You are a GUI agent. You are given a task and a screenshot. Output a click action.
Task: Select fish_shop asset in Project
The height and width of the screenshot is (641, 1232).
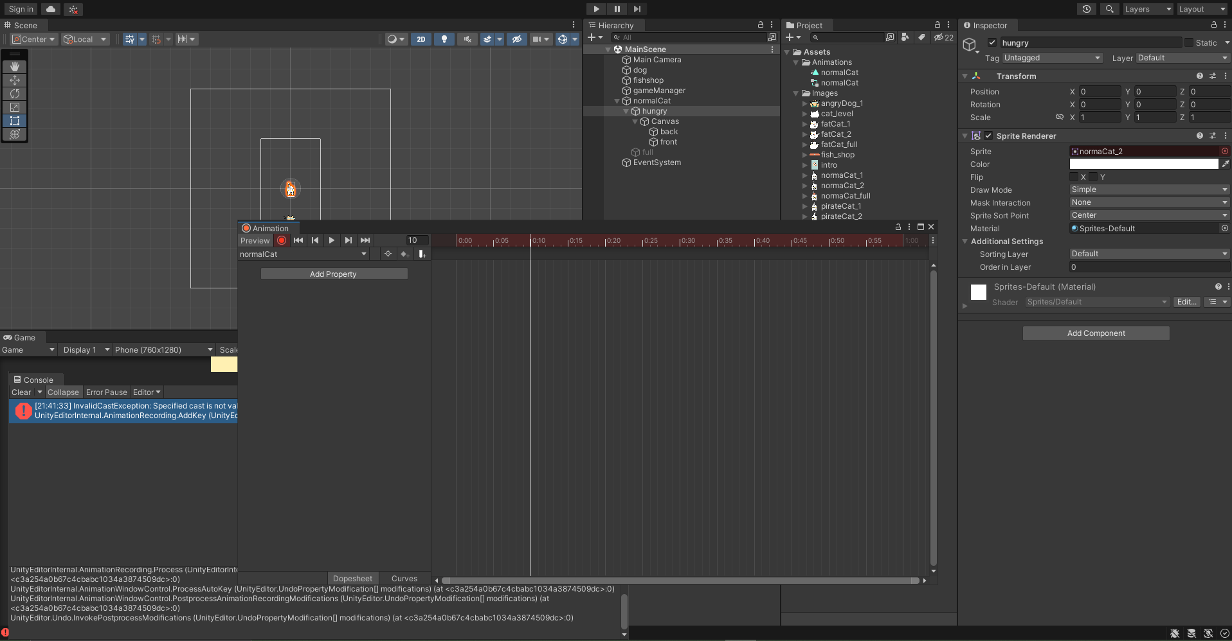pyautogui.click(x=838, y=155)
